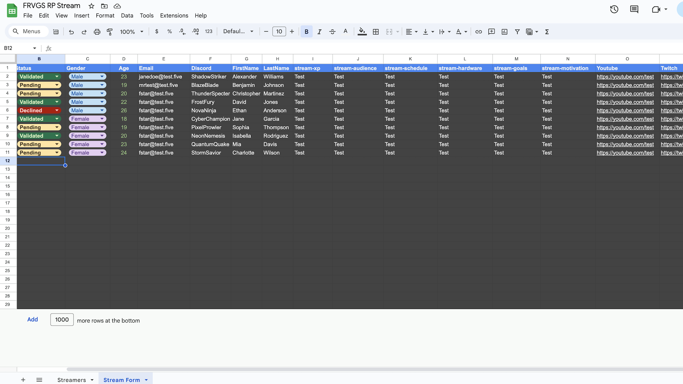
Task: Open the Declined status dropdown in row 6
Action: point(57,111)
